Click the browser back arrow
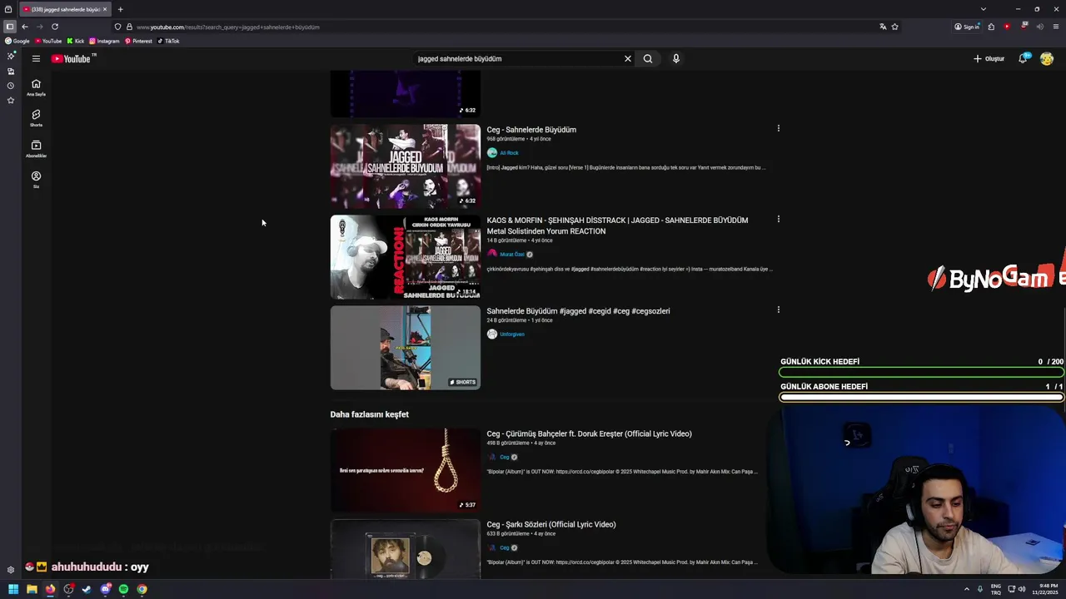This screenshot has width=1066, height=599. pos(24,27)
